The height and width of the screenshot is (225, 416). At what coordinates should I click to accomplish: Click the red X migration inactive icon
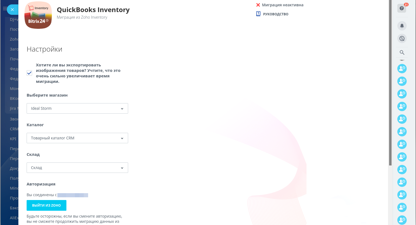(x=258, y=5)
